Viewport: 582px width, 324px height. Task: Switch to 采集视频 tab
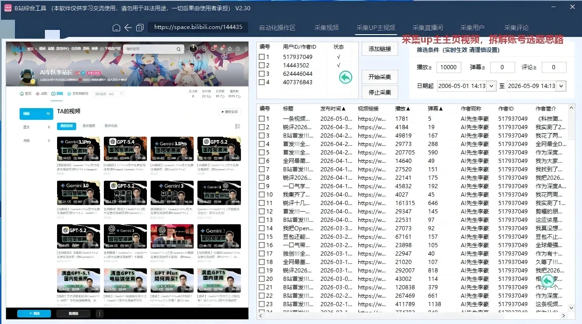click(327, 28)
